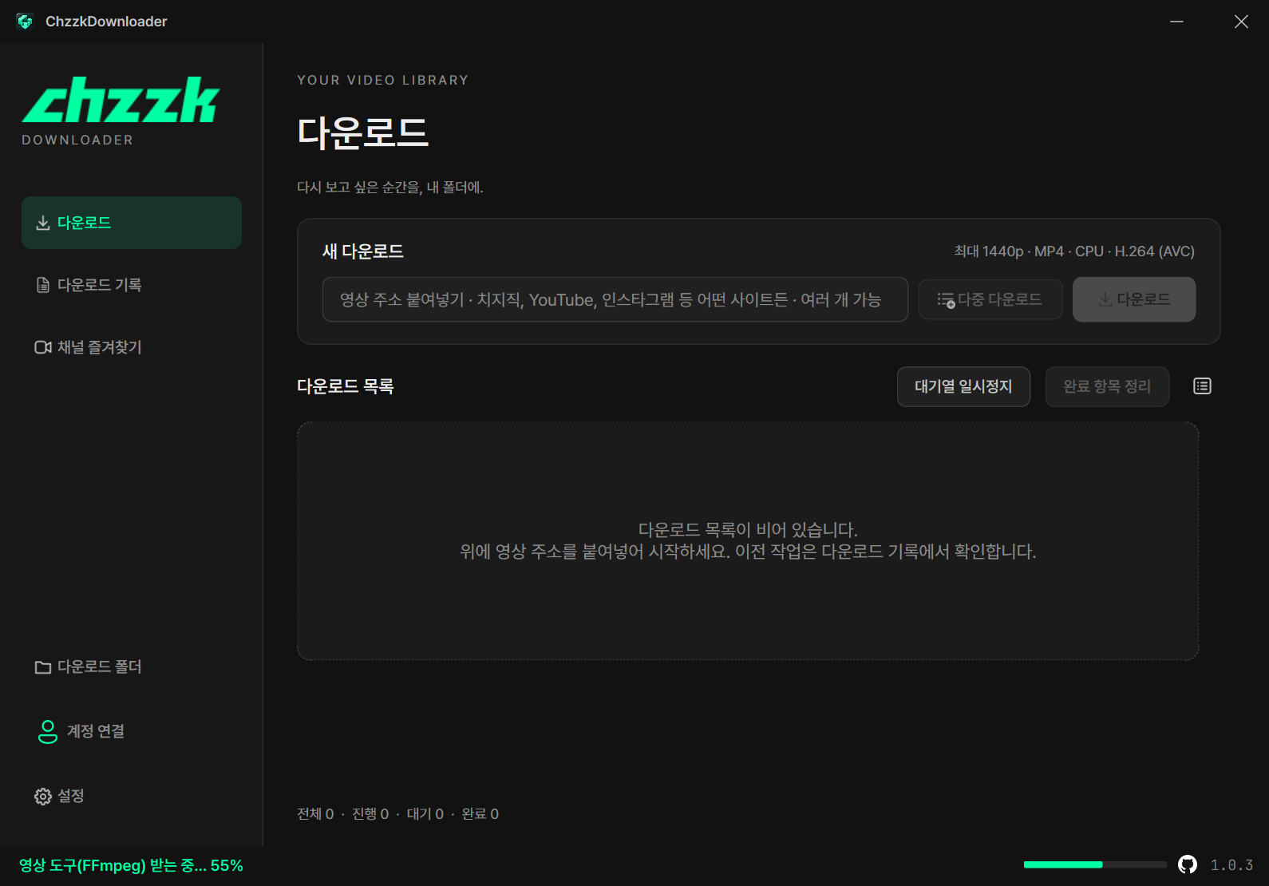Open the 다운로드 sidebar page
The width and height of the screenshot is (1269, 886).
click(x=132, y=223)
